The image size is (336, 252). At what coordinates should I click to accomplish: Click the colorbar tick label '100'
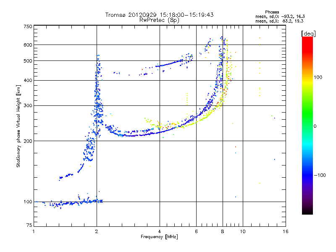click(x=318, y=77)
